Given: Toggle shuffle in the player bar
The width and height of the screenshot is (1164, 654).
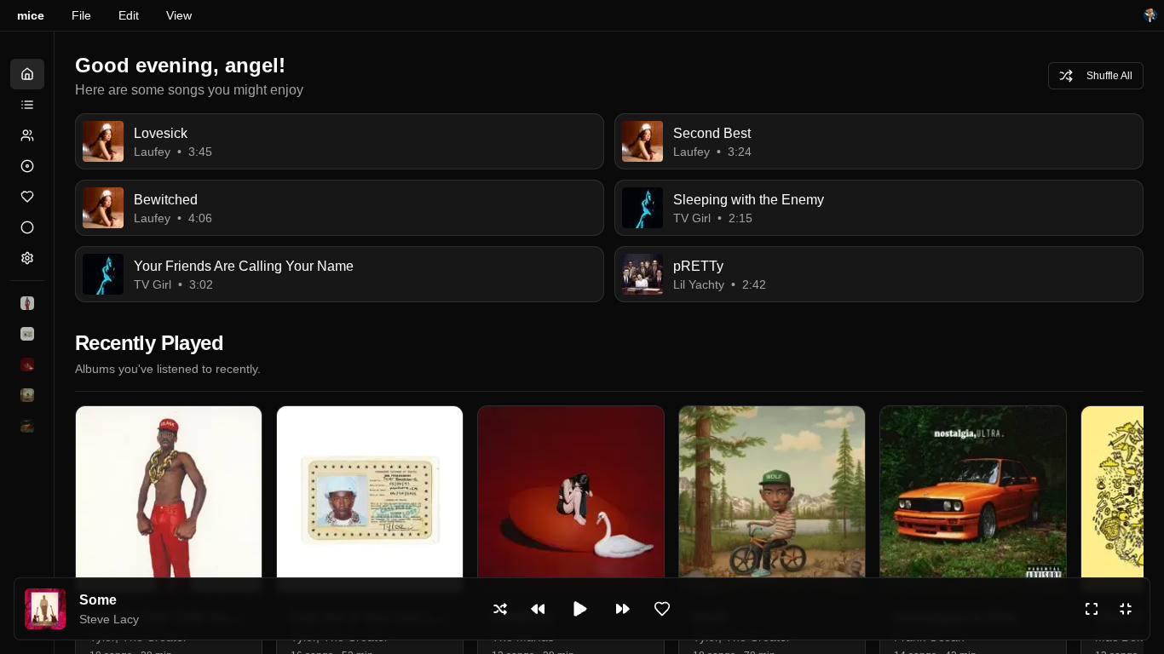Looking at the screenshot, I should point(500,608).
